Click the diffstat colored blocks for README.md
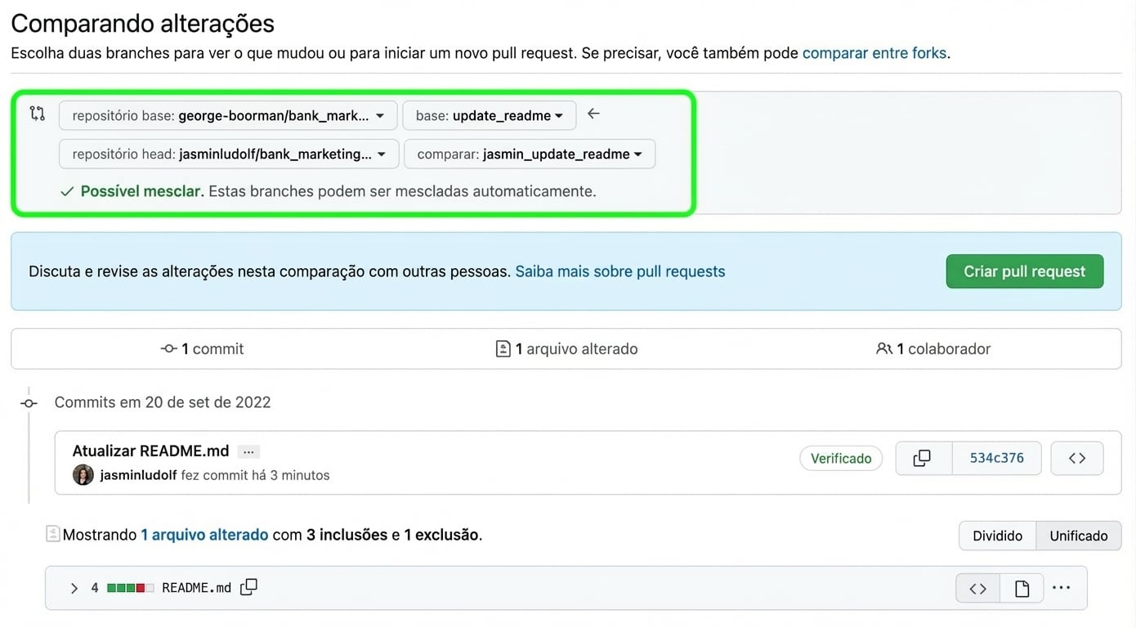Image resolution: width=1136 pixels, height=628 pixels. 131,588
